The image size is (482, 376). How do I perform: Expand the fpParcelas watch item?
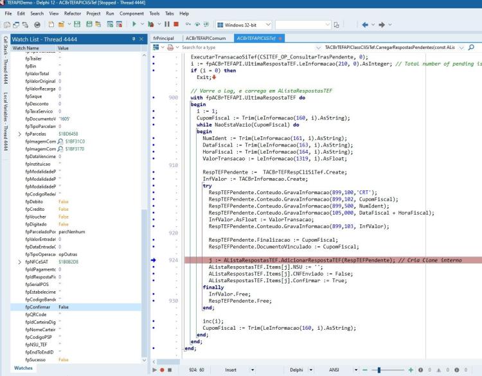coord(20,134)
